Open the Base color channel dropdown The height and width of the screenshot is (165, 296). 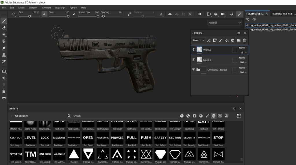[x=199, y=40]
